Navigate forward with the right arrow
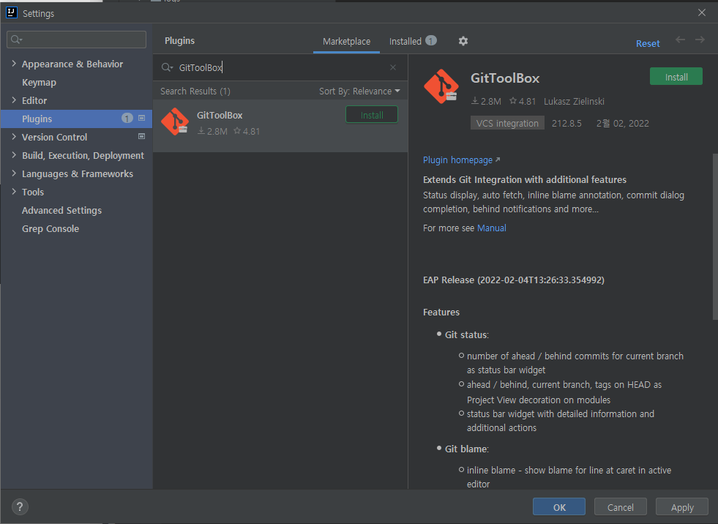Viewport: 718px width, 524px height. (x=700, y=40)
